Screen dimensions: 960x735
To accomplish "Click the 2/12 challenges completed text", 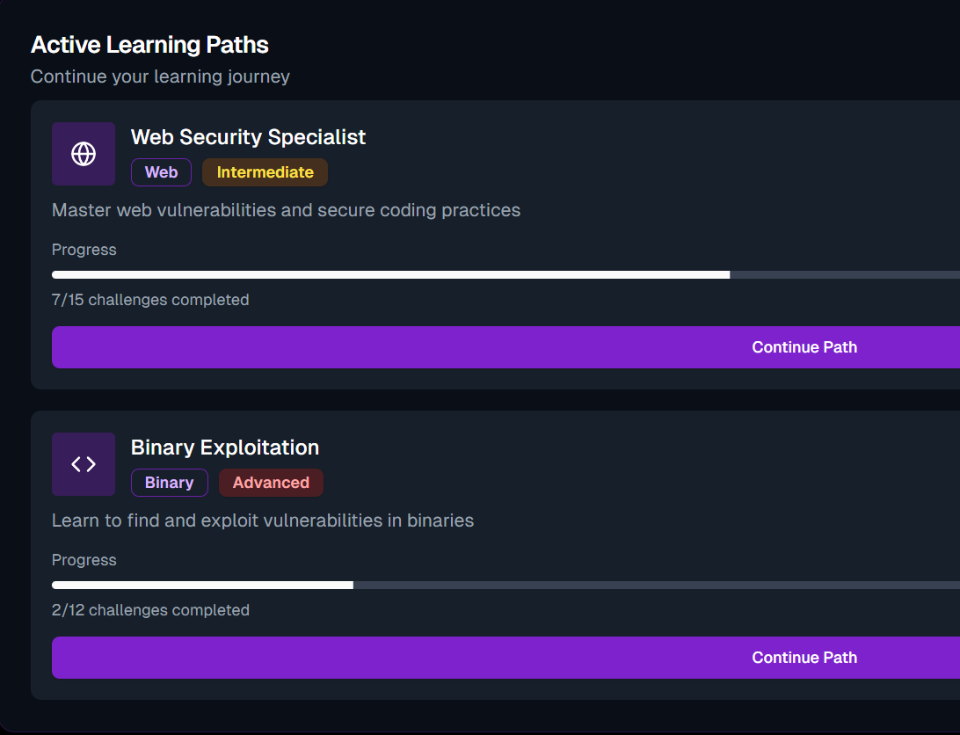I will [x=150, y=610].
